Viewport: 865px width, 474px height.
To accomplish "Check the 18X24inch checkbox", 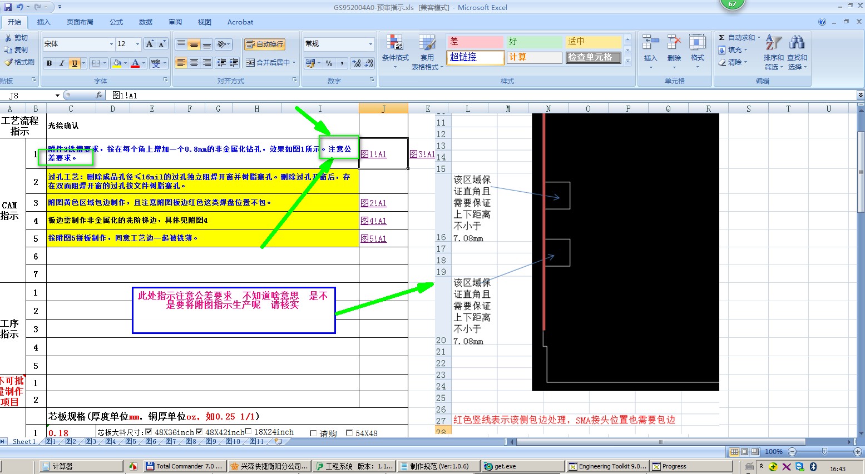I will (x=248, y=432).
